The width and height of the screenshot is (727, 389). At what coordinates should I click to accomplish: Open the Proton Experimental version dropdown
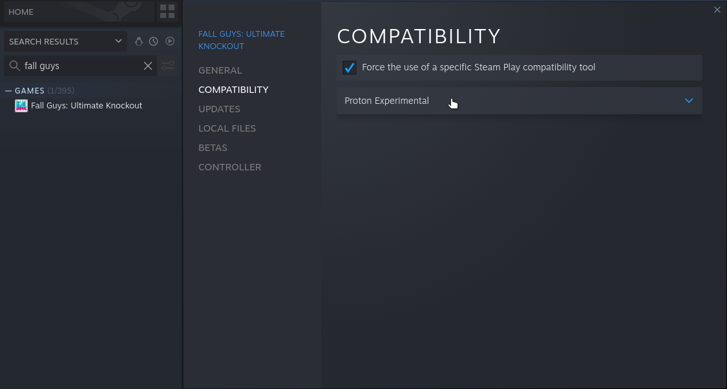pyautogui.click(x=519, y=101)
